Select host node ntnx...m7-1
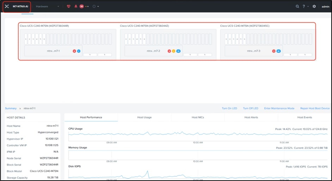 (53, 51)
